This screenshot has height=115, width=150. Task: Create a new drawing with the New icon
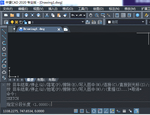(x=6, y=15)
